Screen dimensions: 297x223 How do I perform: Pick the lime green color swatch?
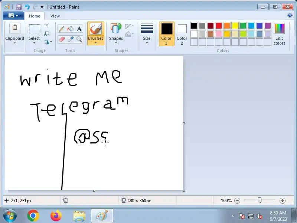(243, 34)
